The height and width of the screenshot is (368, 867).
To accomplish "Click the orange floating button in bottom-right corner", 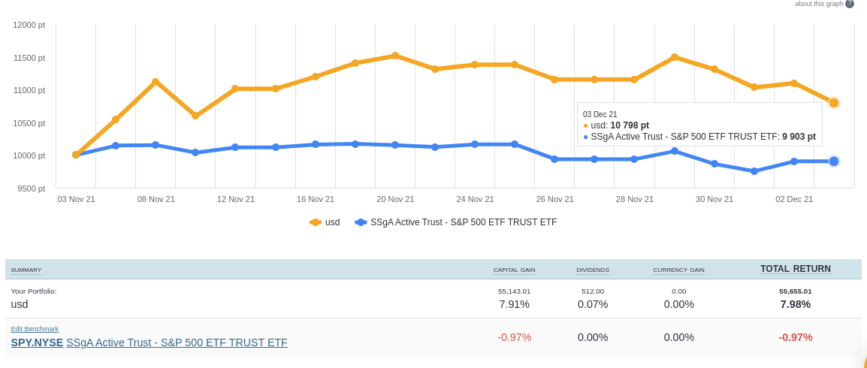I will [x=862, y=363].
